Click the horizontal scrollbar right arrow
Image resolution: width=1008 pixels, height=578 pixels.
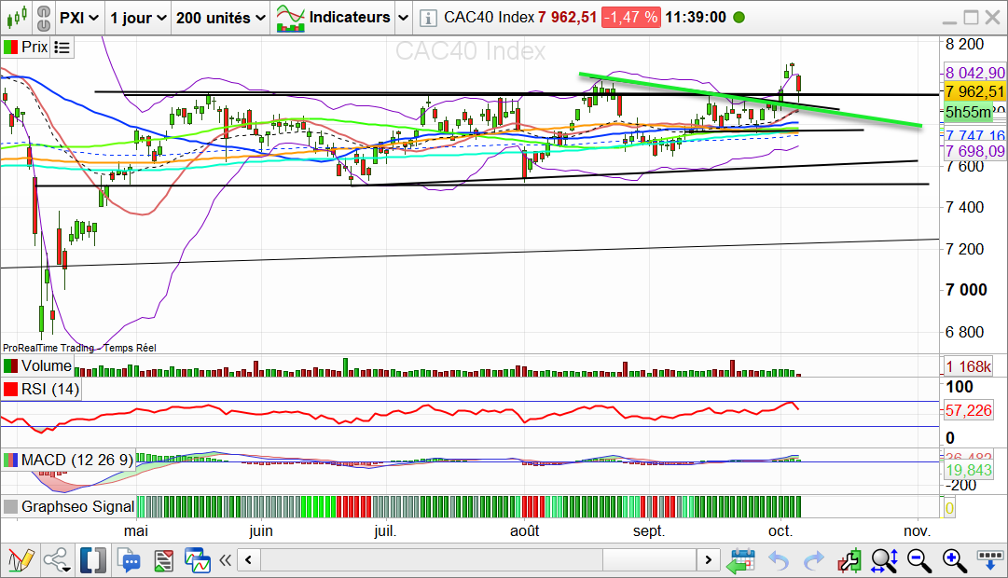coord(710,560)
